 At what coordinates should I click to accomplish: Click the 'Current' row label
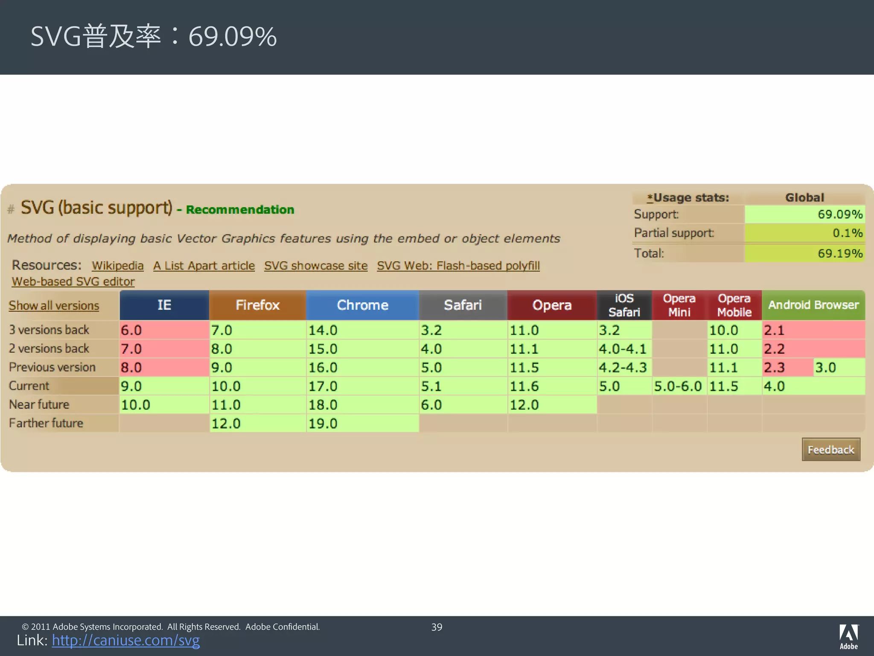(29, 386)
